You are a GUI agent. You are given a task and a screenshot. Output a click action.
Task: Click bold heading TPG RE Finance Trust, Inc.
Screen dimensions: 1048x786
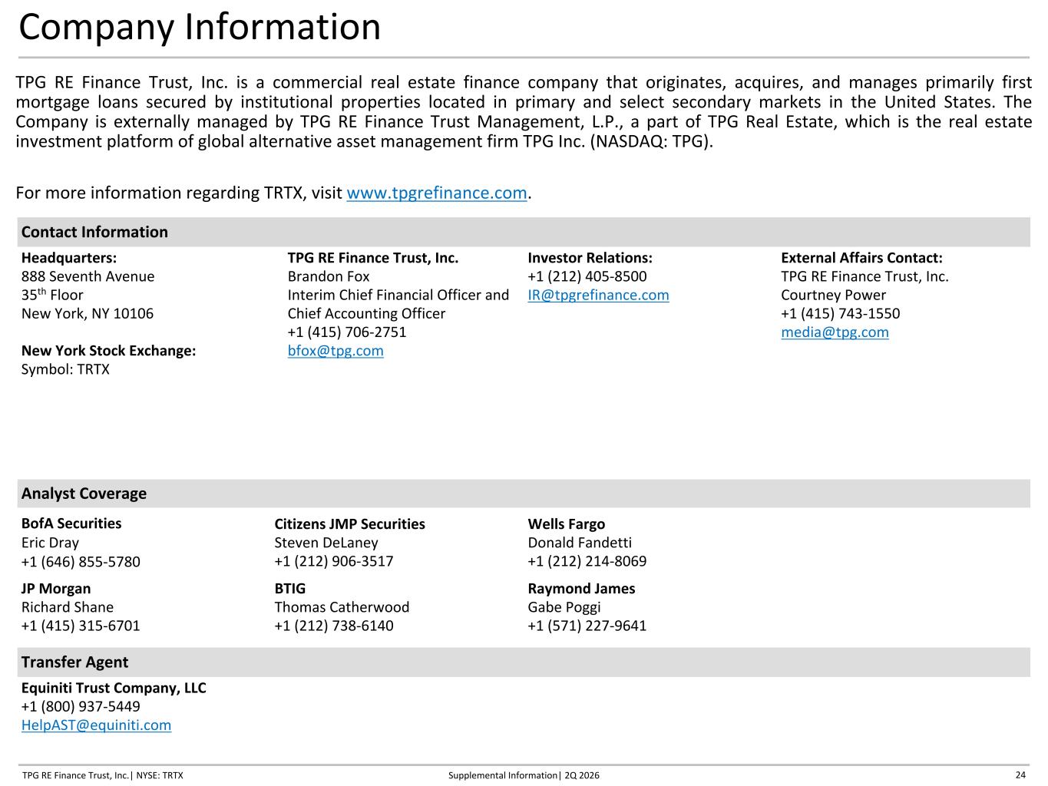[373, 258]
